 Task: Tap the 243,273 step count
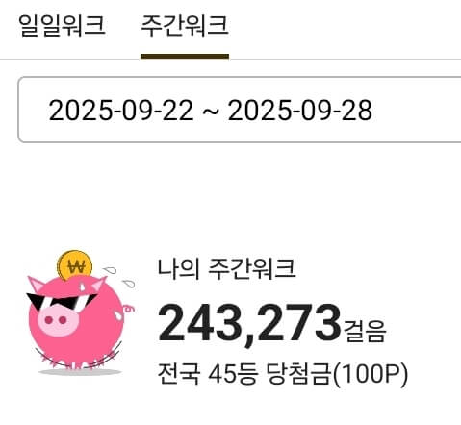(249, 322)
